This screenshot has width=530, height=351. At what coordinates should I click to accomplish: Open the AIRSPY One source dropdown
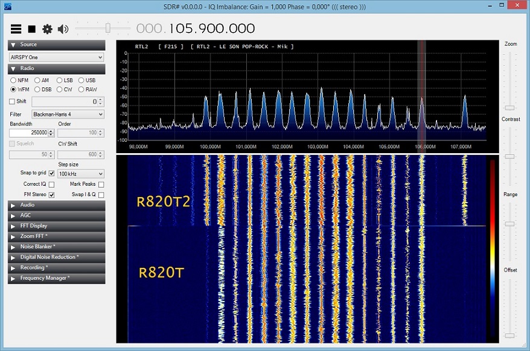pos(57,57)
